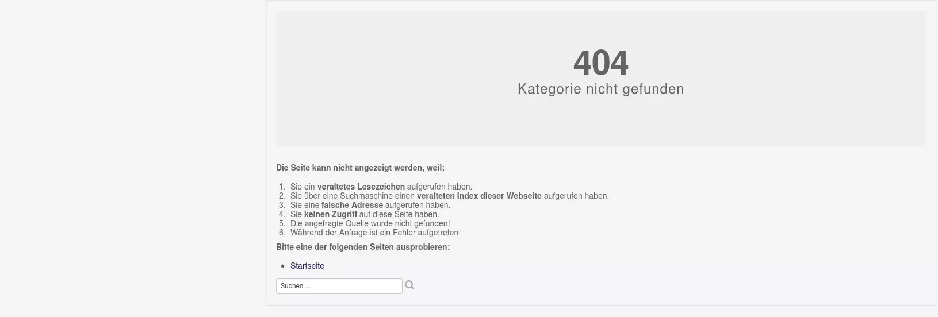Click list number 6 in the reasons list

pos(282,233)
